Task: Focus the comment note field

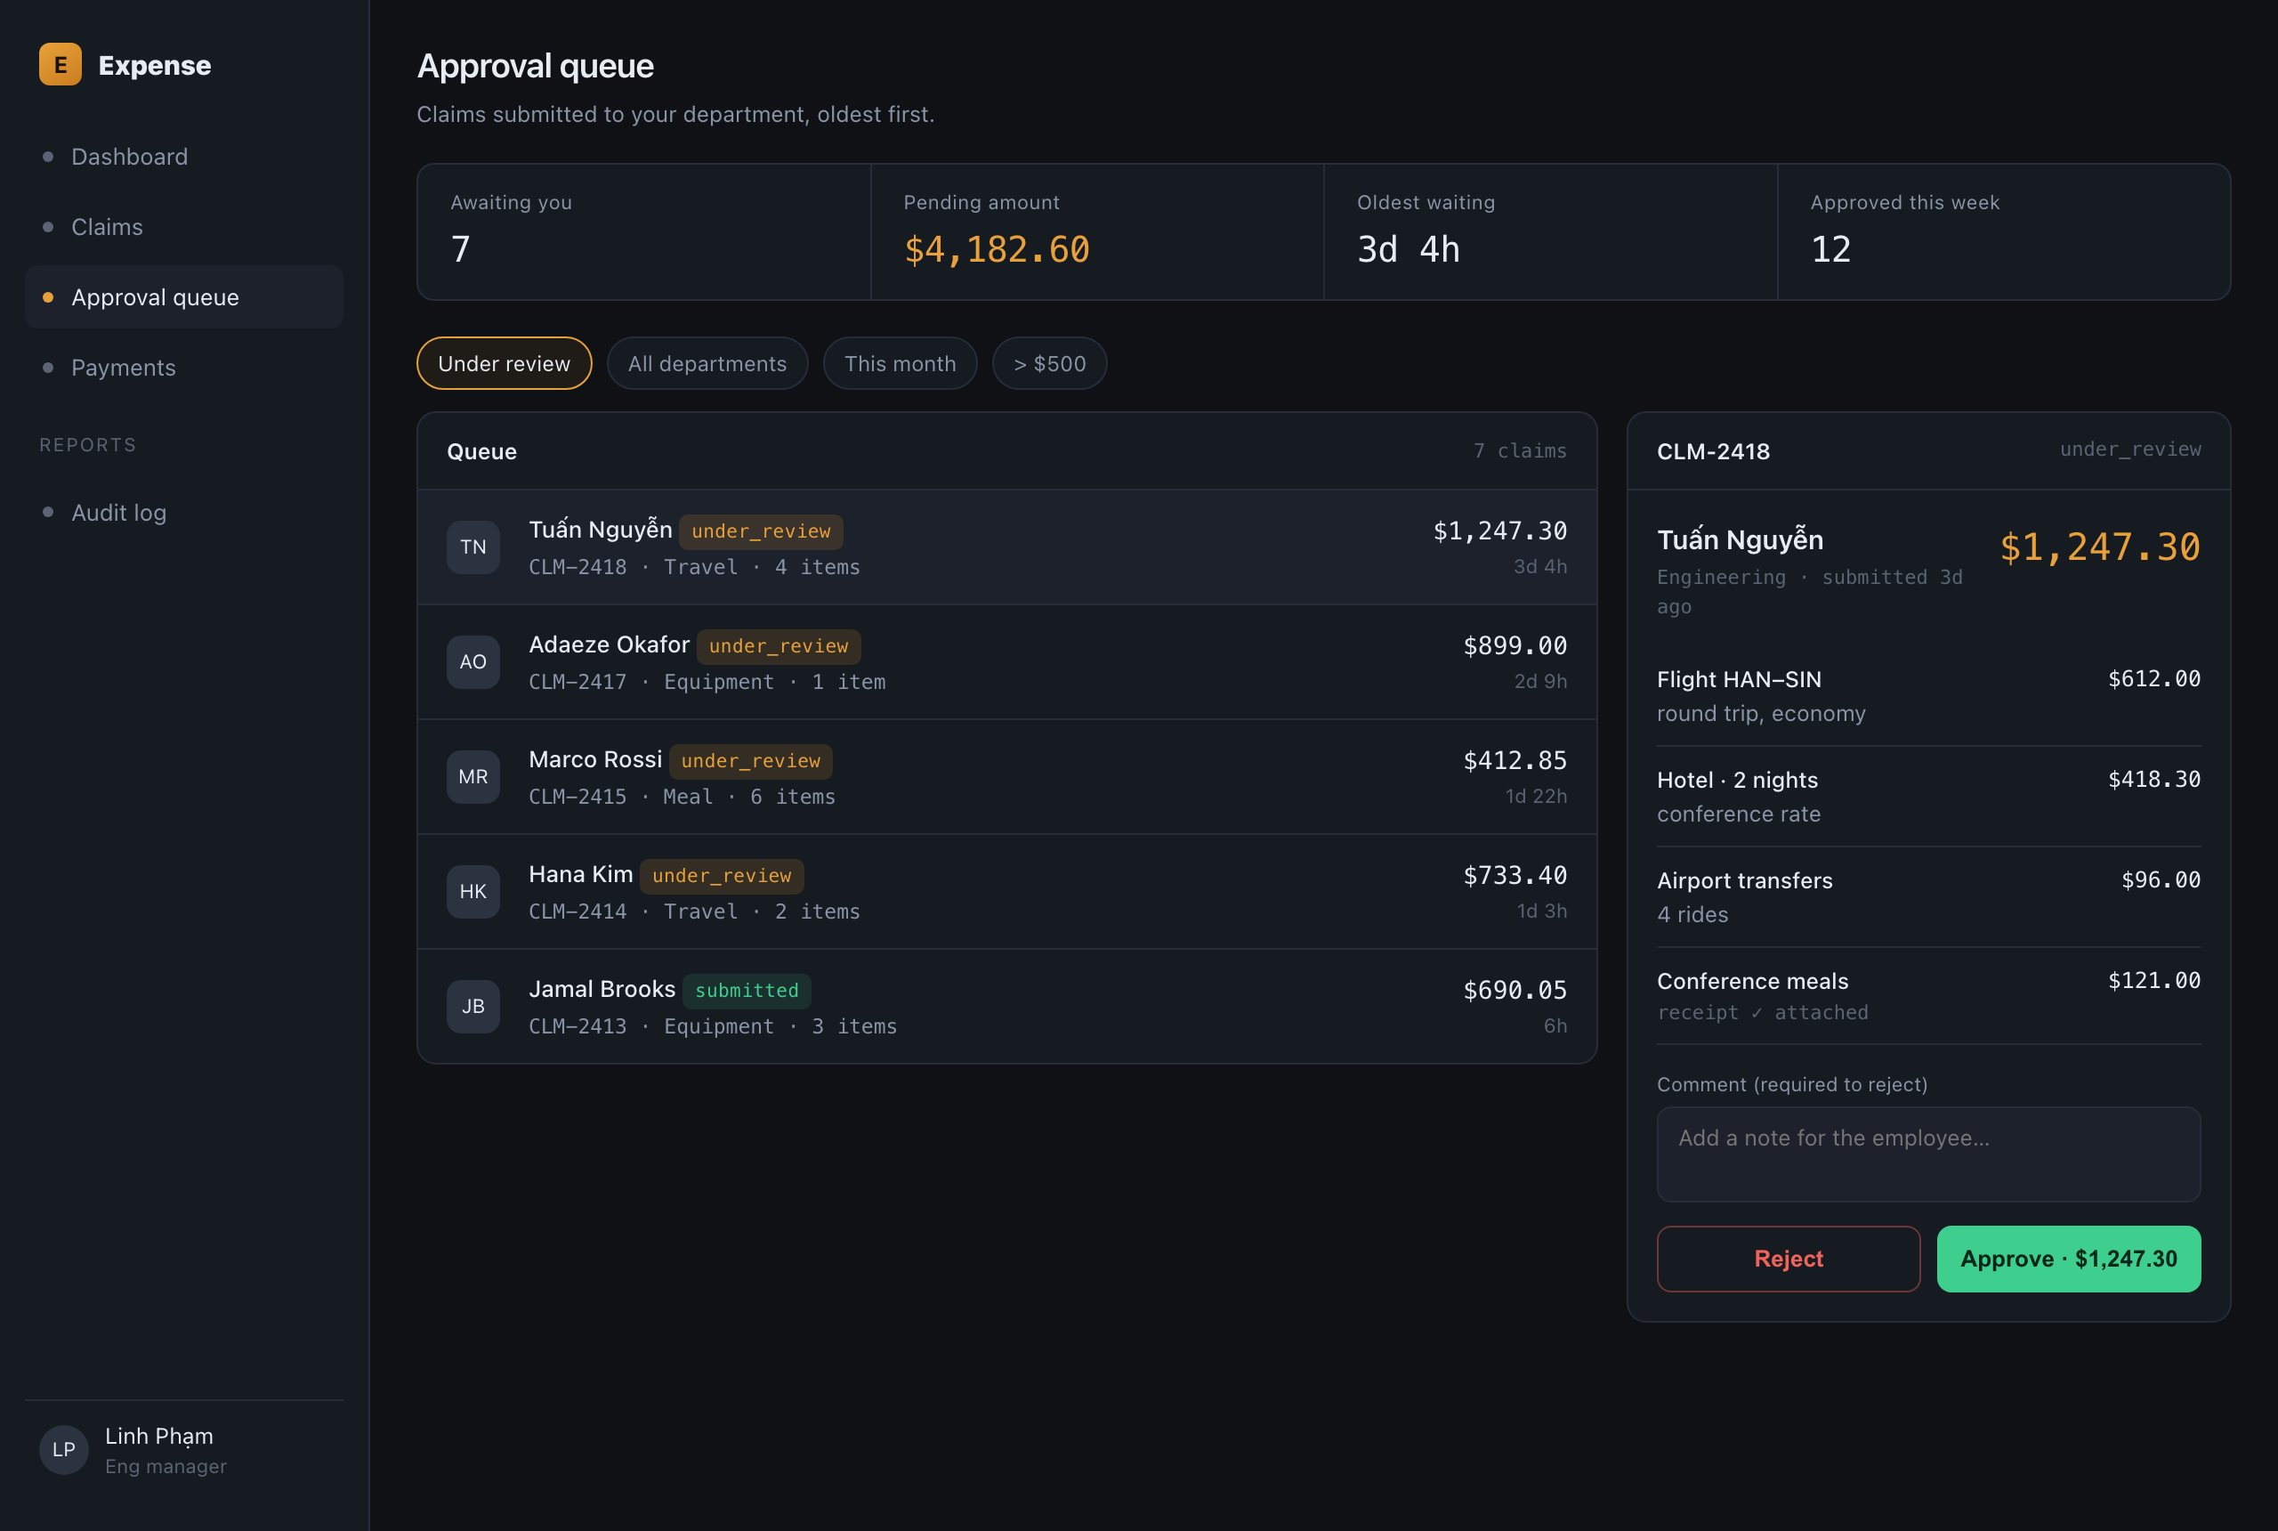Action: click(x=1928, y=1154)
